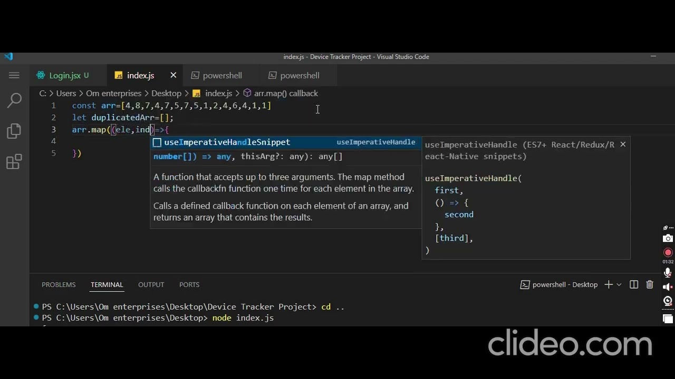Expand the new terminal launch profile dropdown
The width and height of the screenshot is (675, 379).
(619, 285)
